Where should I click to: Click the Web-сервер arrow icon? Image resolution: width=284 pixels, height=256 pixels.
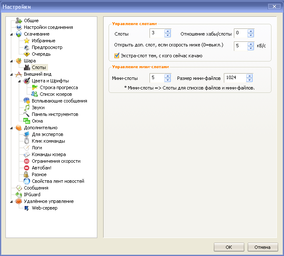coord(27,208)
